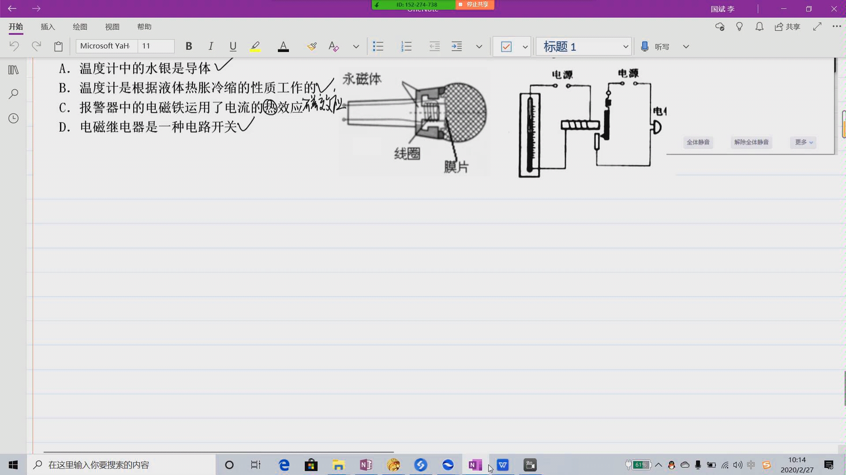Apply italic formatting to text

(210, 46)
